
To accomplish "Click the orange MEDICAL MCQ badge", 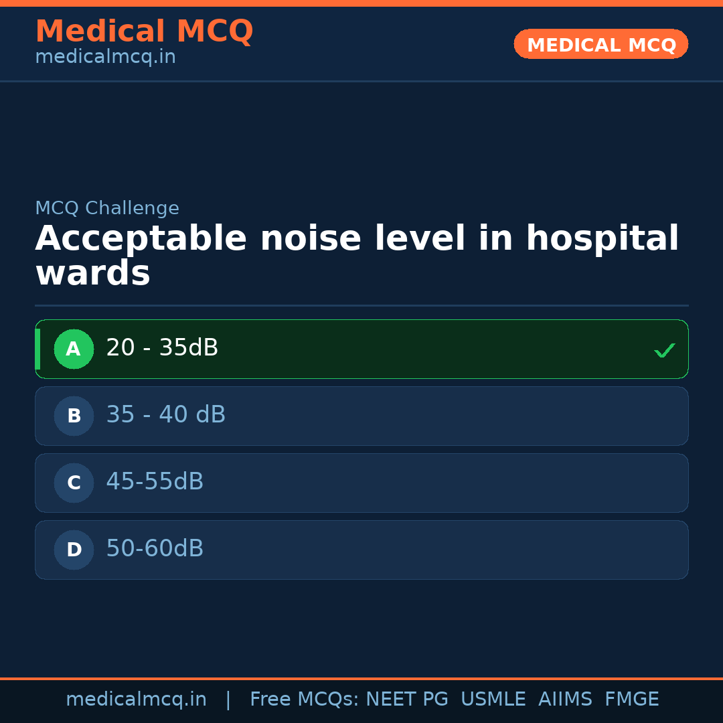I will (600, 44).
